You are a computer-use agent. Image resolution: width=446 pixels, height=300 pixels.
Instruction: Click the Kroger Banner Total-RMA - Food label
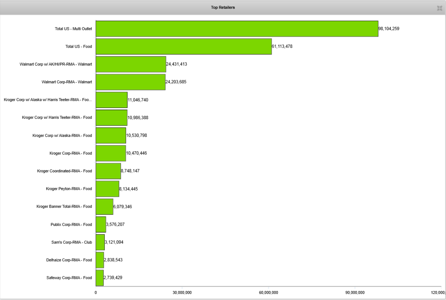coord(64,207)
